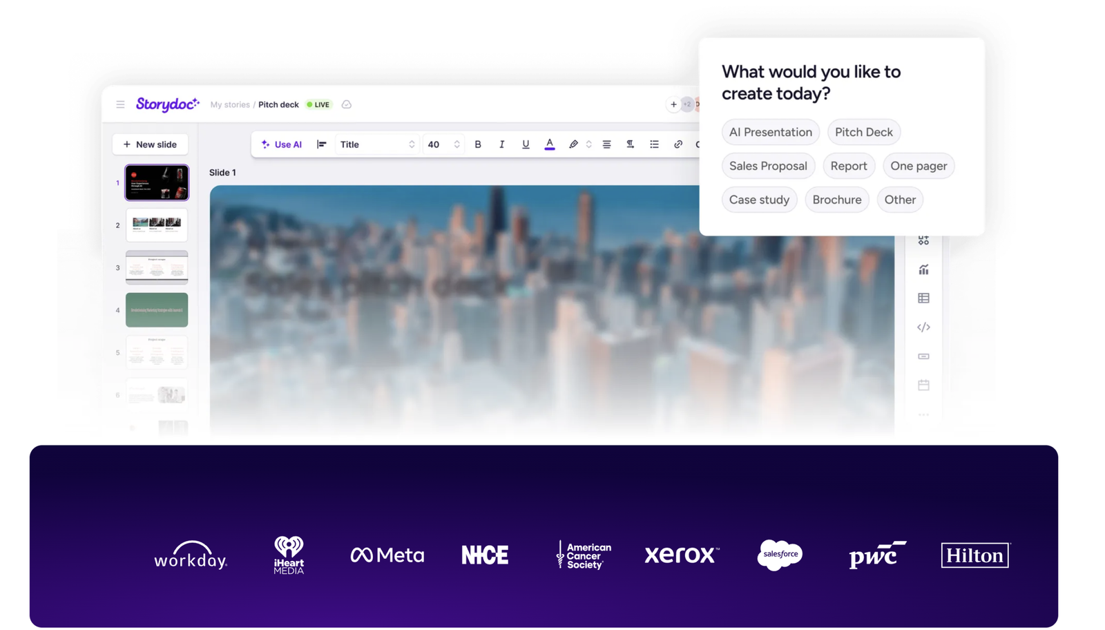
Task: Choose the Case study option
Action: [x=759, y=200]
